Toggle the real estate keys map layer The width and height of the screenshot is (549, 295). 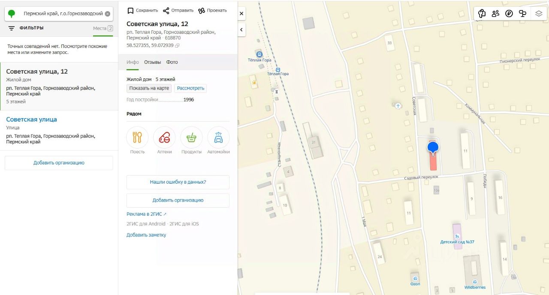[x=482, y=13]
